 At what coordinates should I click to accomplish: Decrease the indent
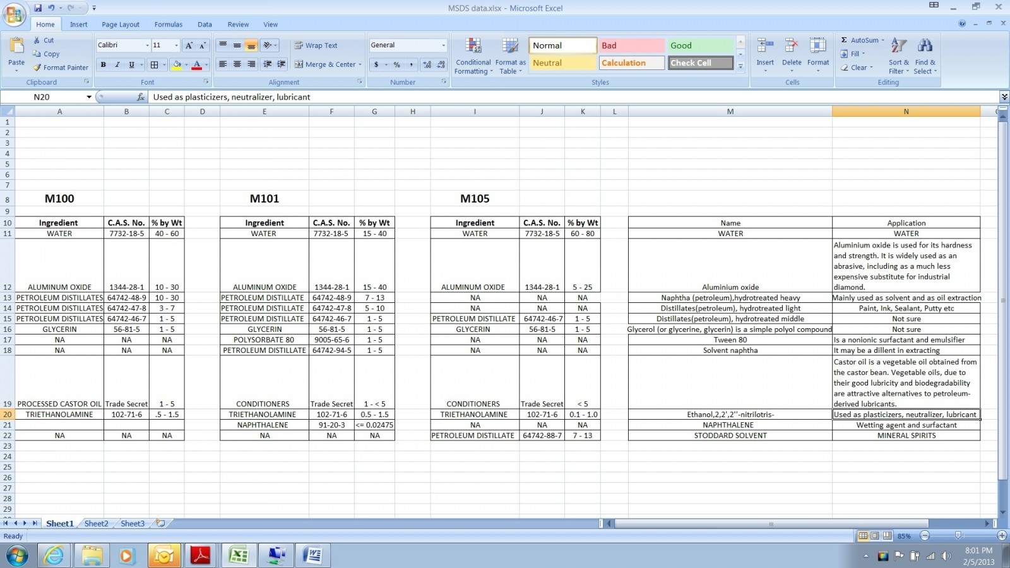(268, 64)
